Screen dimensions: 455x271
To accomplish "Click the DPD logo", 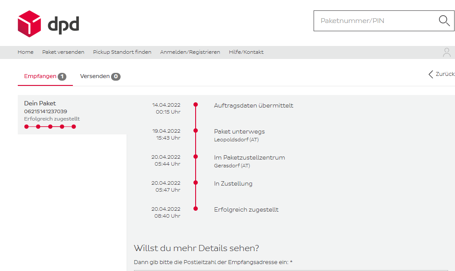I will [x=48, y=24].
